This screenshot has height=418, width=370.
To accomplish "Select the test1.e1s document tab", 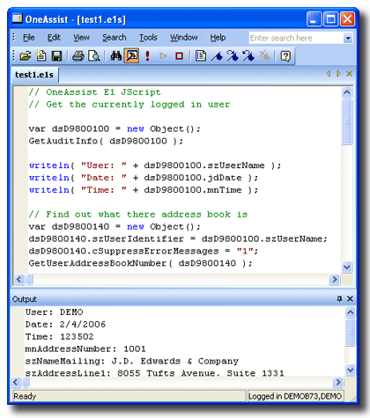I will [x=34, y=75].
